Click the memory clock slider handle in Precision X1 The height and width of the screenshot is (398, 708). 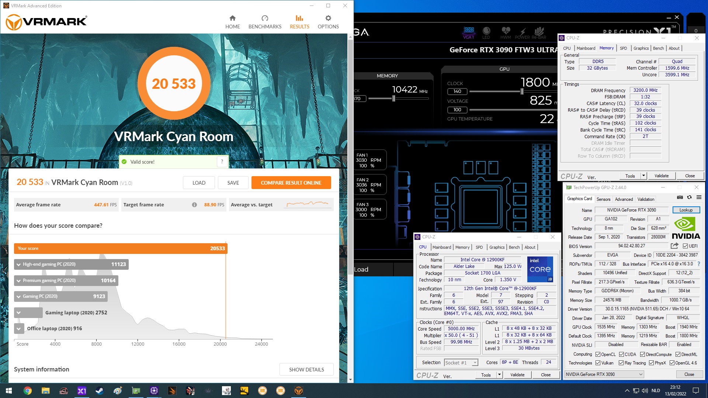393,98
